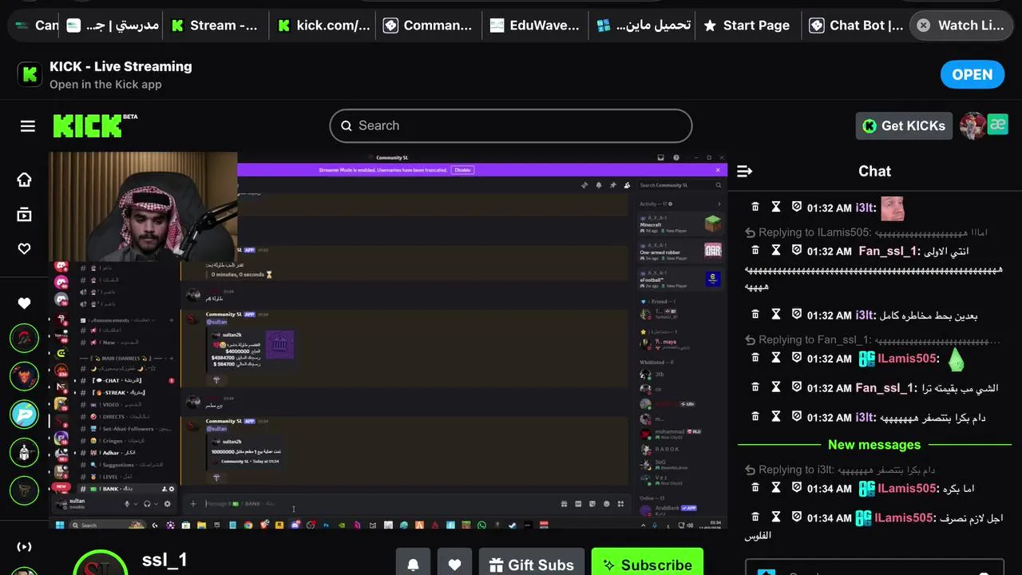
Task: Delete ILamis505's green emote message
Action: tap(755, 358)
